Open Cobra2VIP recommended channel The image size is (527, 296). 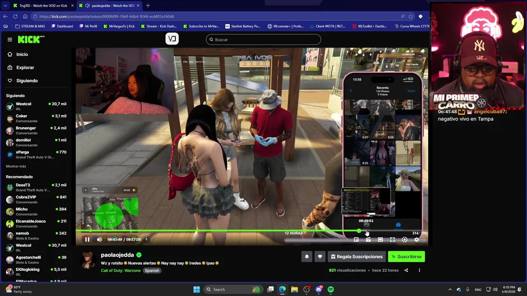(36, 199)
